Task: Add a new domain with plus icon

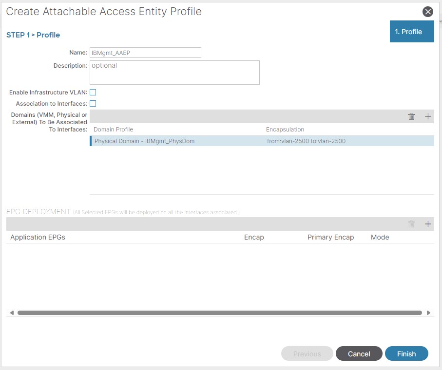Action: 428,116
